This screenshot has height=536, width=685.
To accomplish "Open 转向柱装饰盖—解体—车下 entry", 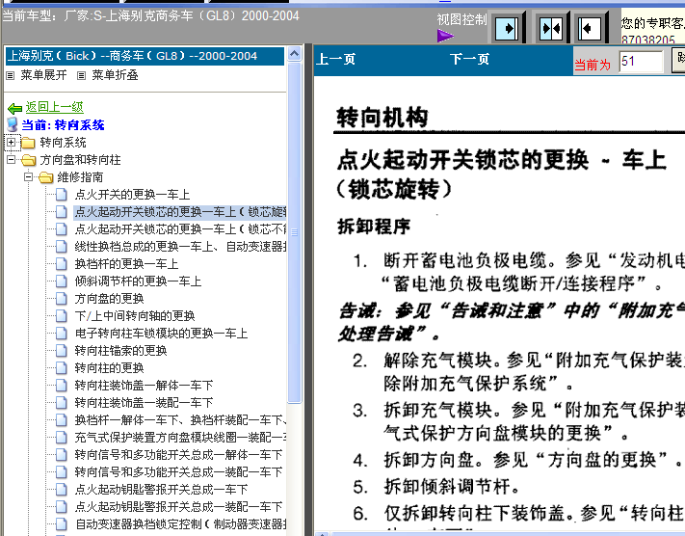I will (144, 386).
